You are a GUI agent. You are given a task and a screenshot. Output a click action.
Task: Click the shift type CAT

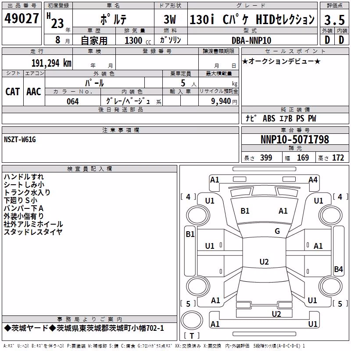click(13, 92)
